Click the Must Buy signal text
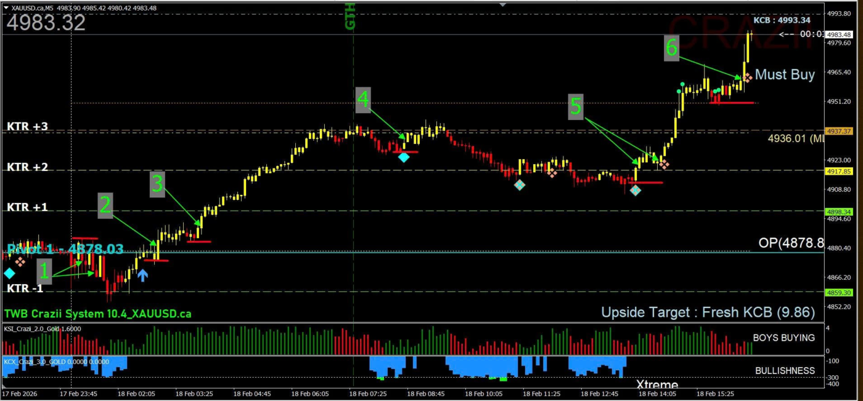The width and height of the screenshot is (863, 401). click(x=785, y=74)
